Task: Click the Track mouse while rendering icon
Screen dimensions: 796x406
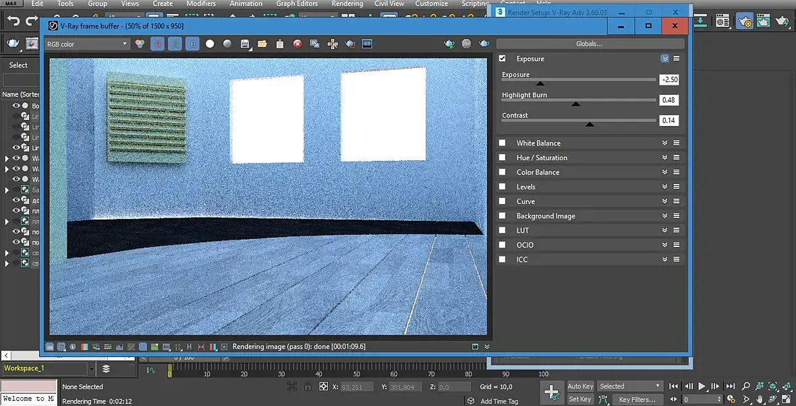Action: [x=333, y=44]
